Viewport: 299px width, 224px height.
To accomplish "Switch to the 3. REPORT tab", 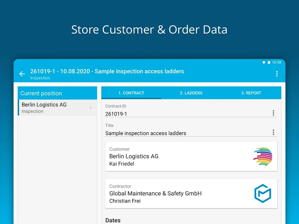I will [x=251, y=93].
